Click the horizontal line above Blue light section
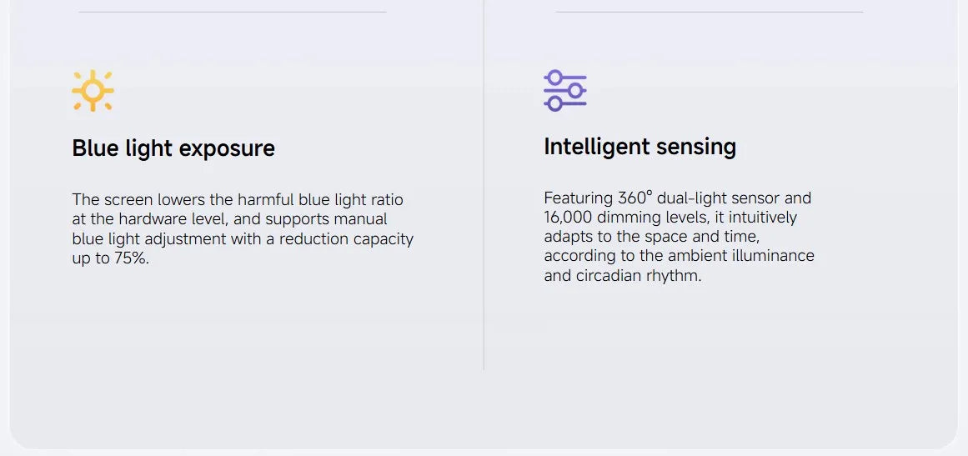The image size is (968, 456). coord(233,12)
